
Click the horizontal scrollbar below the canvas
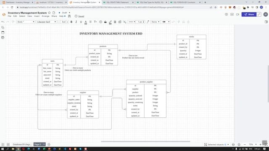point(145,141)
